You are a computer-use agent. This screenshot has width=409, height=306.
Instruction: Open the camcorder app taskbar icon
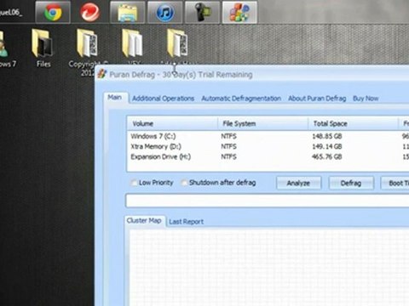[x=202, y=12]
